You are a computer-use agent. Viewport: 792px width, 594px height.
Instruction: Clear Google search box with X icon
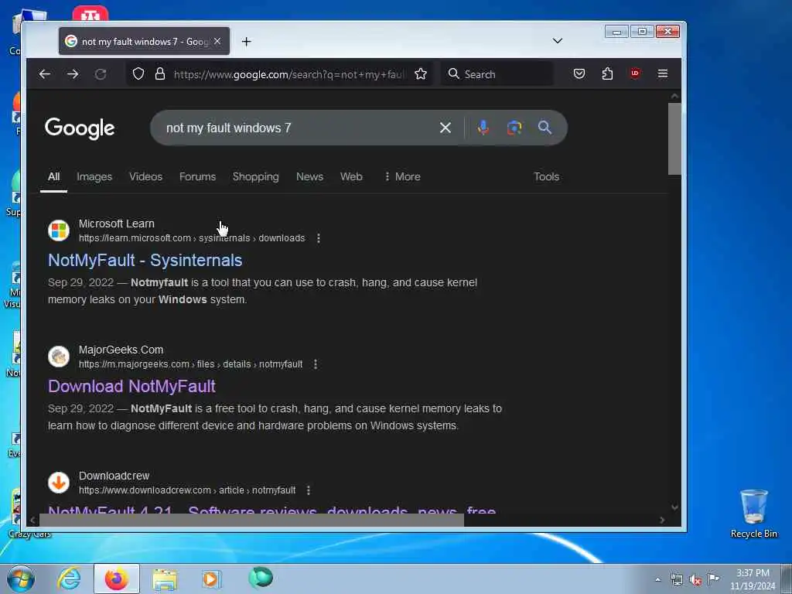pos(445,128)
